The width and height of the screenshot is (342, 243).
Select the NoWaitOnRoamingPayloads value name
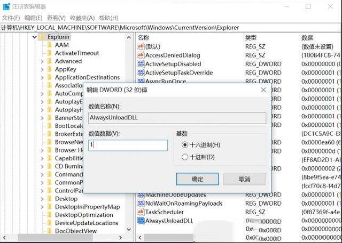tap(184, 204)
